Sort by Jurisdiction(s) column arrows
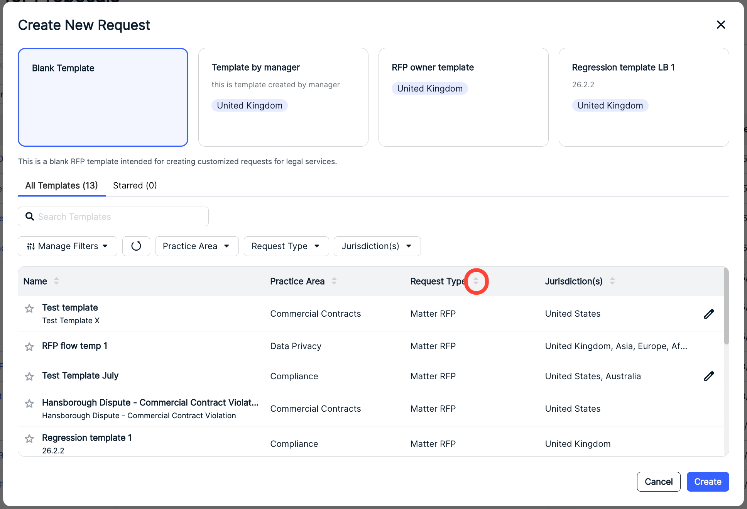Image resolution: width=747 pixels, height=509 pixels. tap(612, 281)
